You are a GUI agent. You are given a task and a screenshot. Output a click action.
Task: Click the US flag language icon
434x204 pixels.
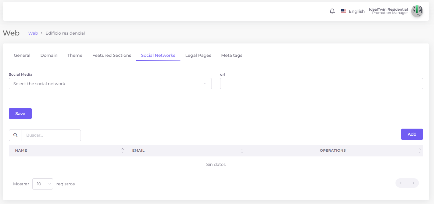343,11
